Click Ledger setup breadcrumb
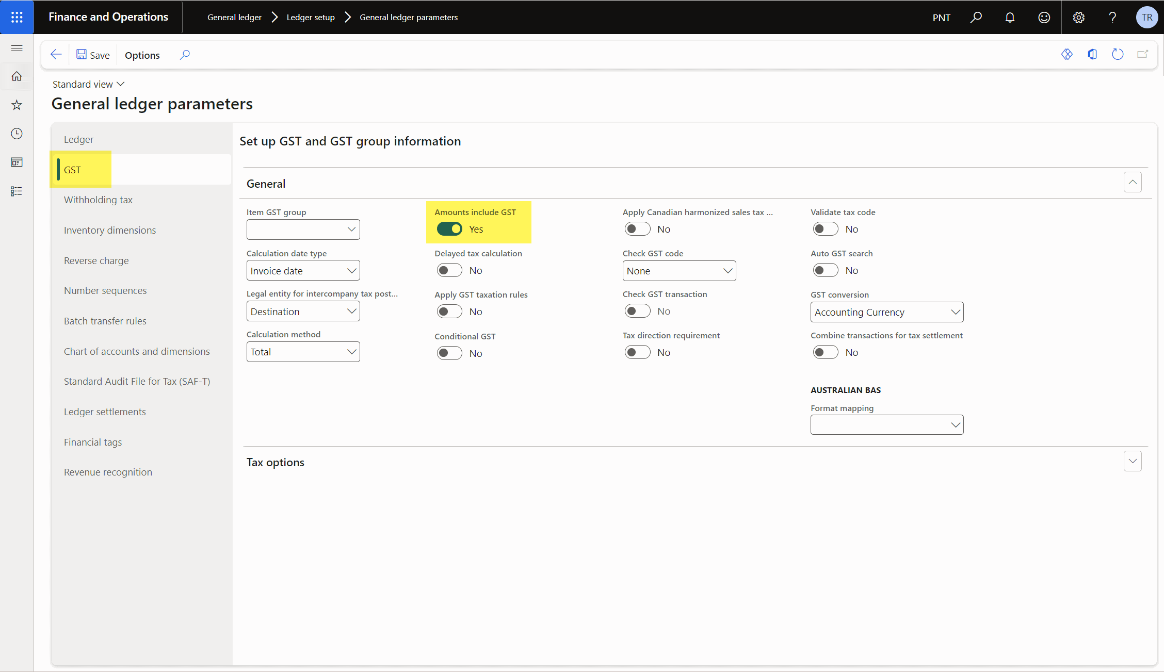 [x=311, y=17]
